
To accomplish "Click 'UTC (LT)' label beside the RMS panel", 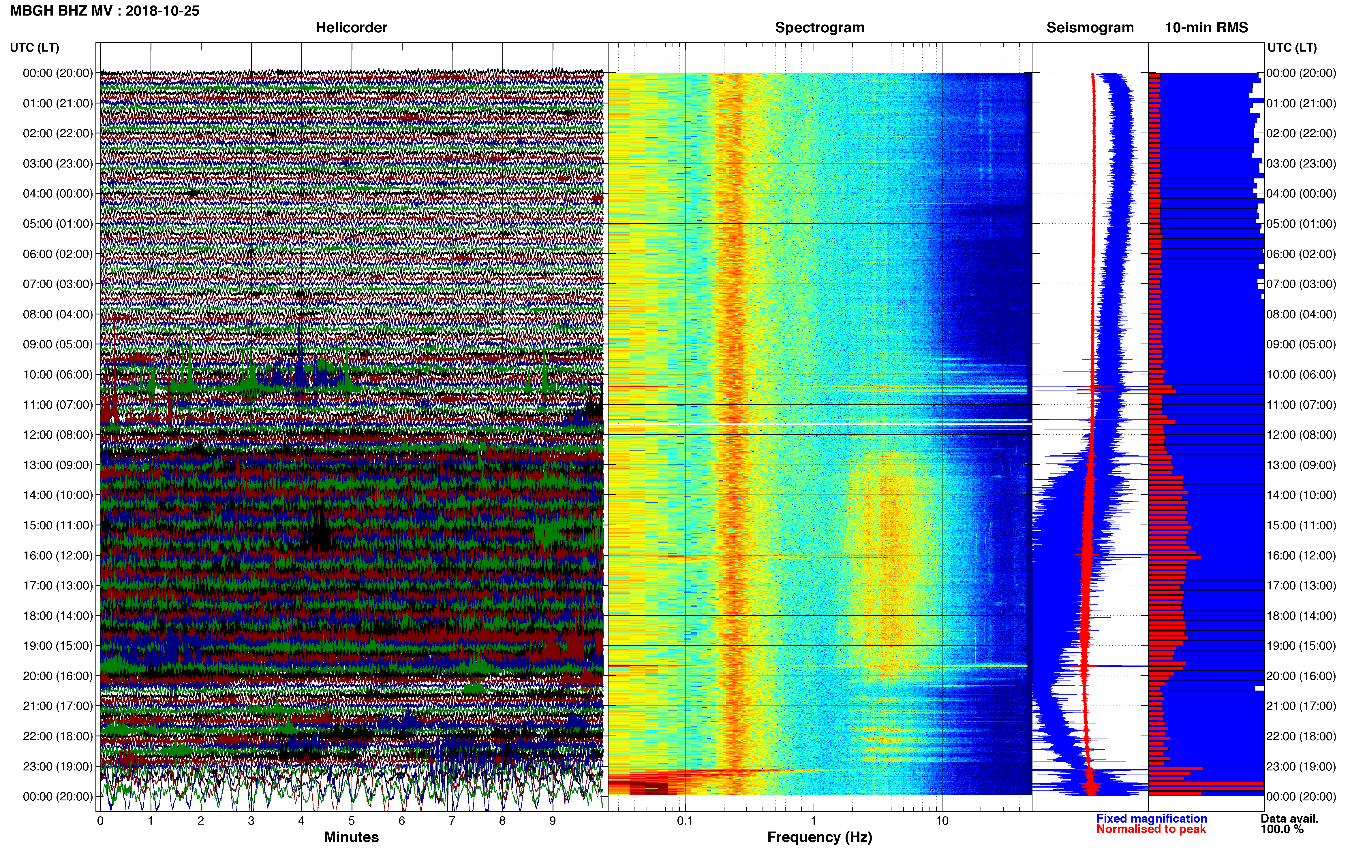I will point(1292,48).
